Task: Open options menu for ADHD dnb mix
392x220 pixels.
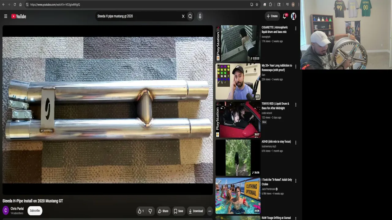Action: tap(296, 142)
